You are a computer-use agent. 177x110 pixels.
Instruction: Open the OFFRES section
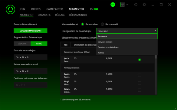(36, 9)
